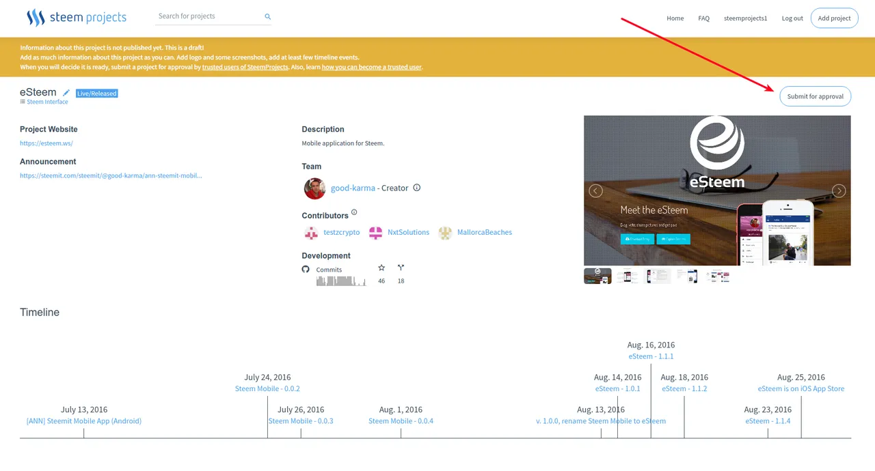
Task: Open timeline event [ANN] Steemit Mobile App (Android)
Action: coord(84,421)
